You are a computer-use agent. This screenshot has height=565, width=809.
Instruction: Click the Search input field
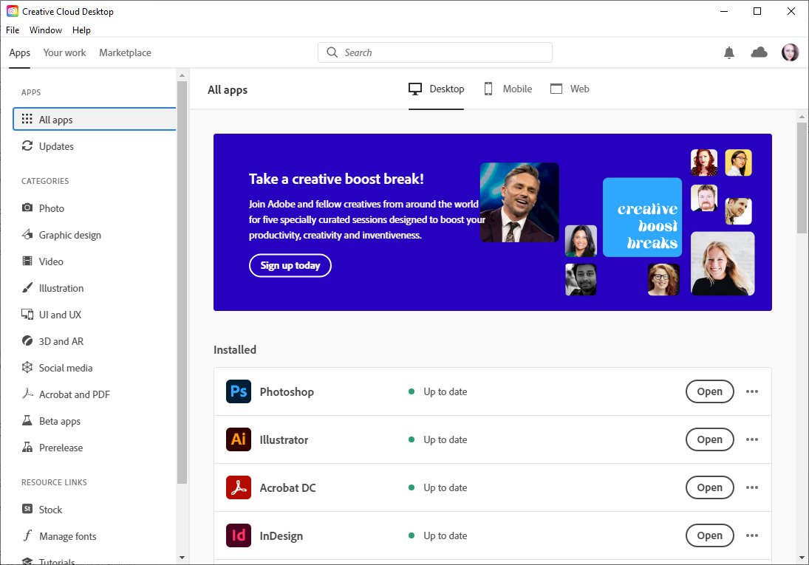click(x=435, y=52)
